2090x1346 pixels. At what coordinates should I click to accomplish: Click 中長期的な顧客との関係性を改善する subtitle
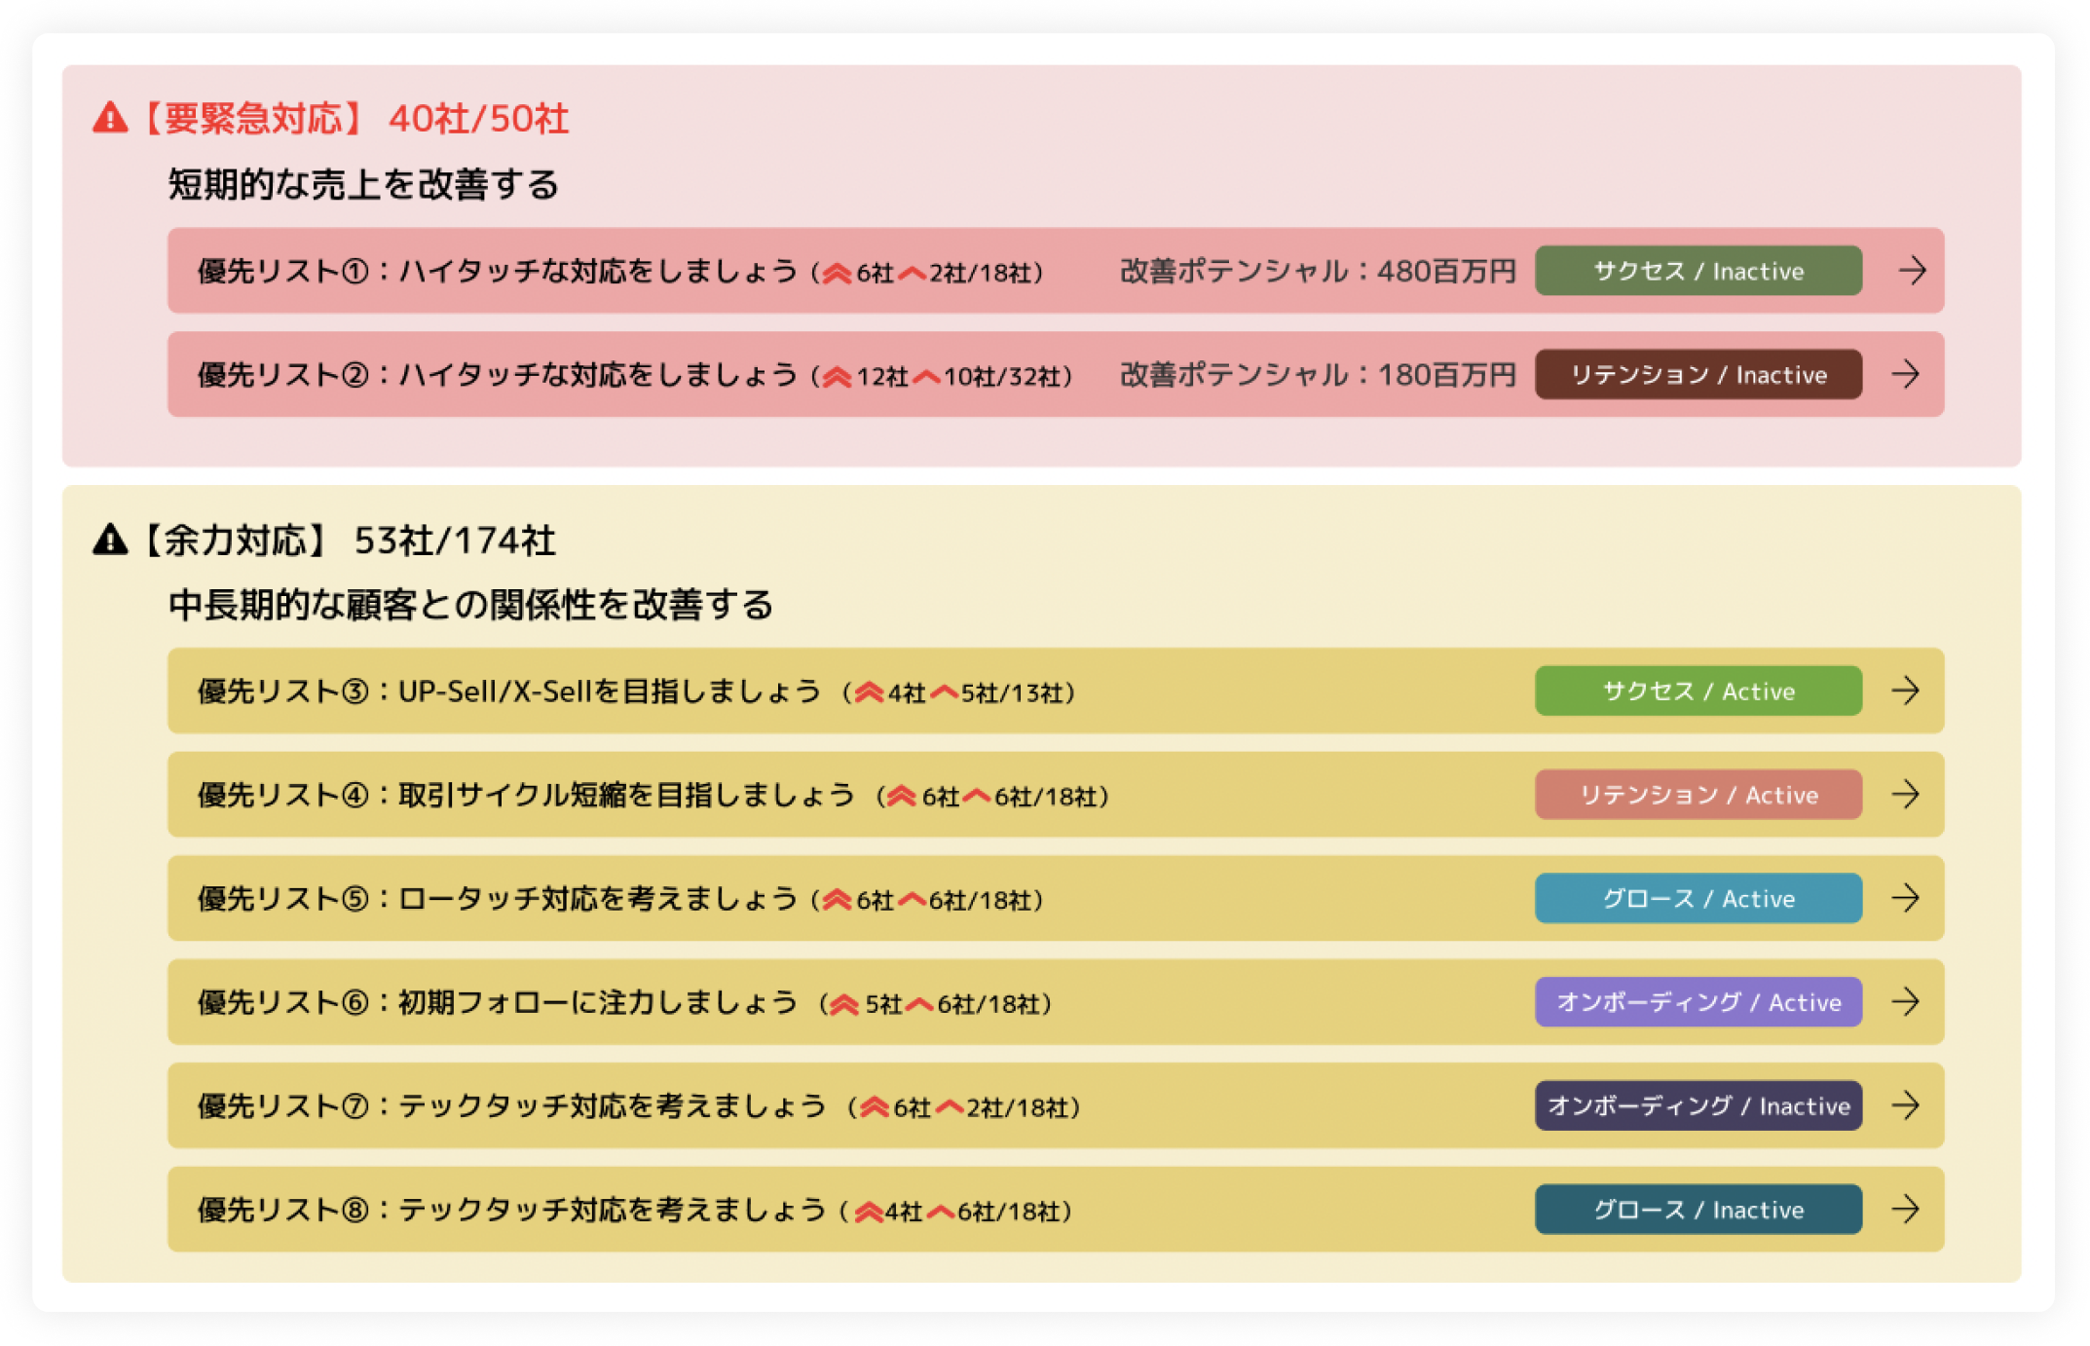pyautogui.click(x=470, y=605)
